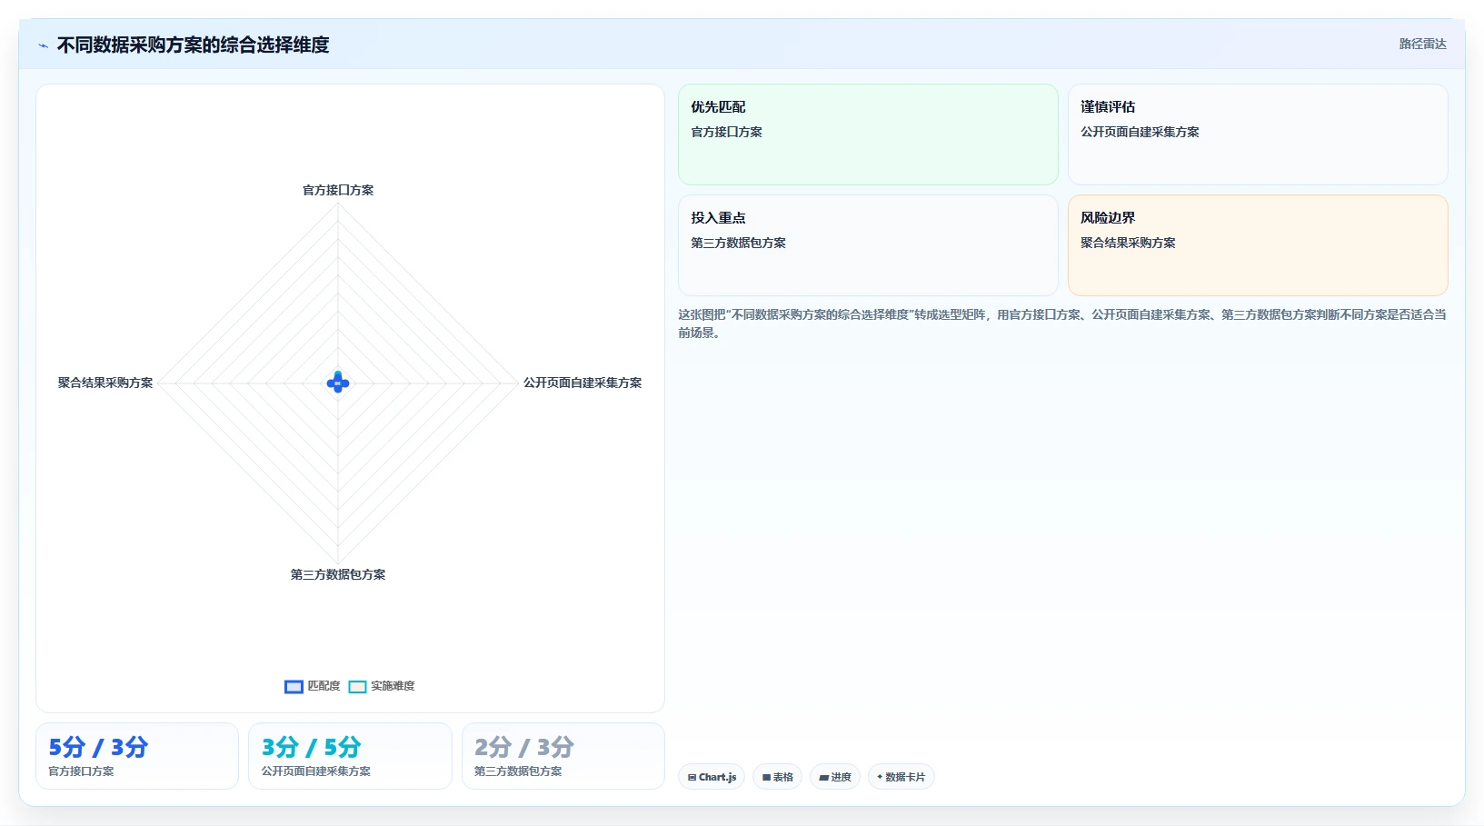Screen dimensions: 1484x826
Task: Select the 谨慎评估 card heading
Action: [1108, 107]
